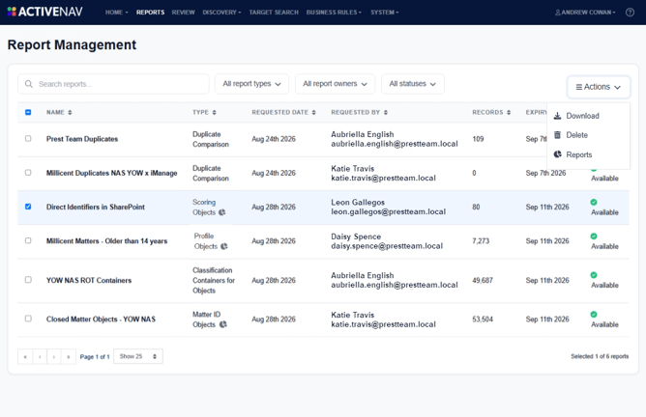The image size is (646, 417).
Task: Click green status icon for Closed Matter Objects row
Action: point(593,314)
